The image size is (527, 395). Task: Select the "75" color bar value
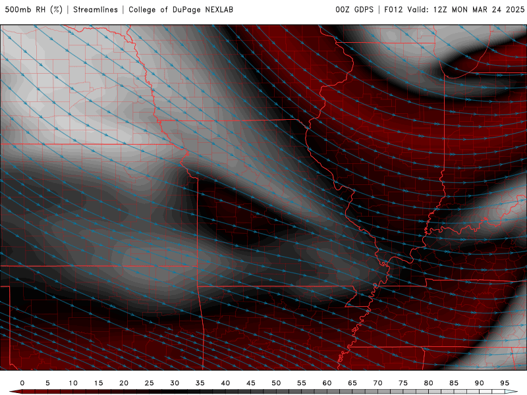[x=403, y=383]
